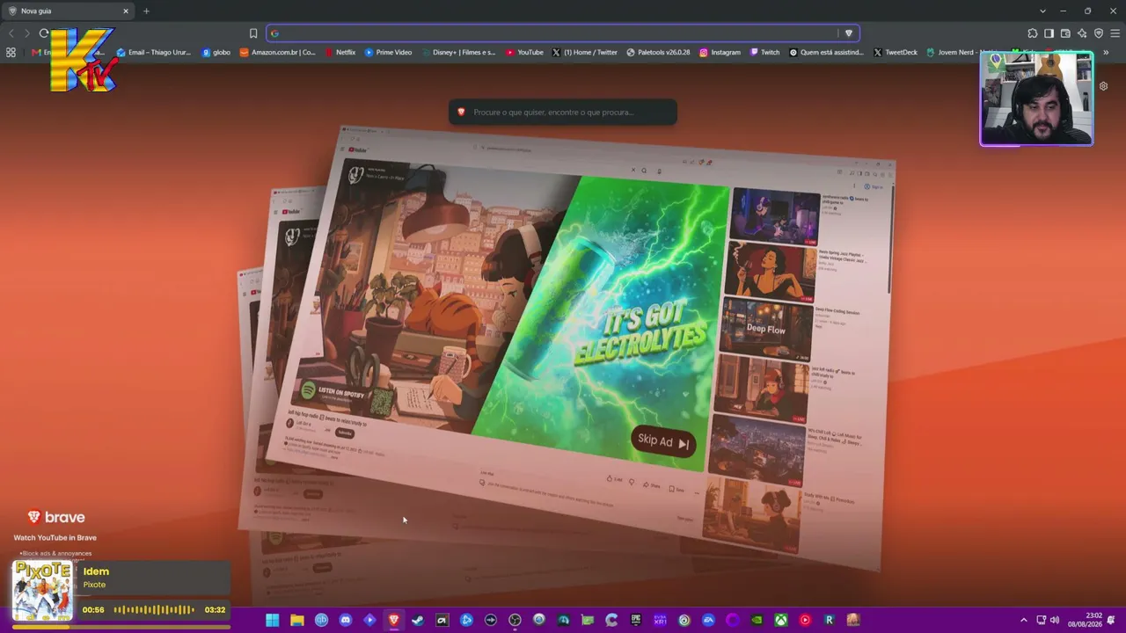Screen dimensions: 1126x633
Task: Open the Prime Video bookmark
Action: tap(388, 52)
